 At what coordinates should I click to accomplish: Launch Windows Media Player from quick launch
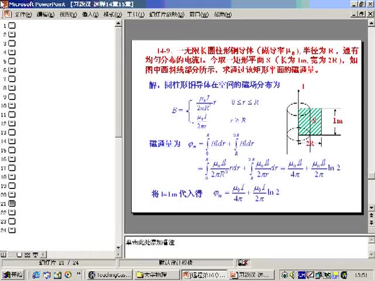(x=68, y=275)
